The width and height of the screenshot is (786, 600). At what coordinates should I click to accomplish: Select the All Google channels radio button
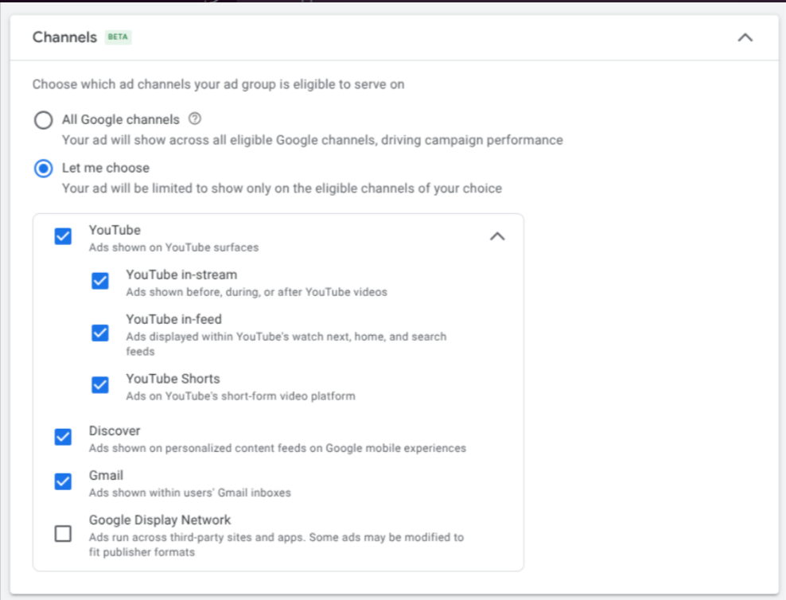44,120
